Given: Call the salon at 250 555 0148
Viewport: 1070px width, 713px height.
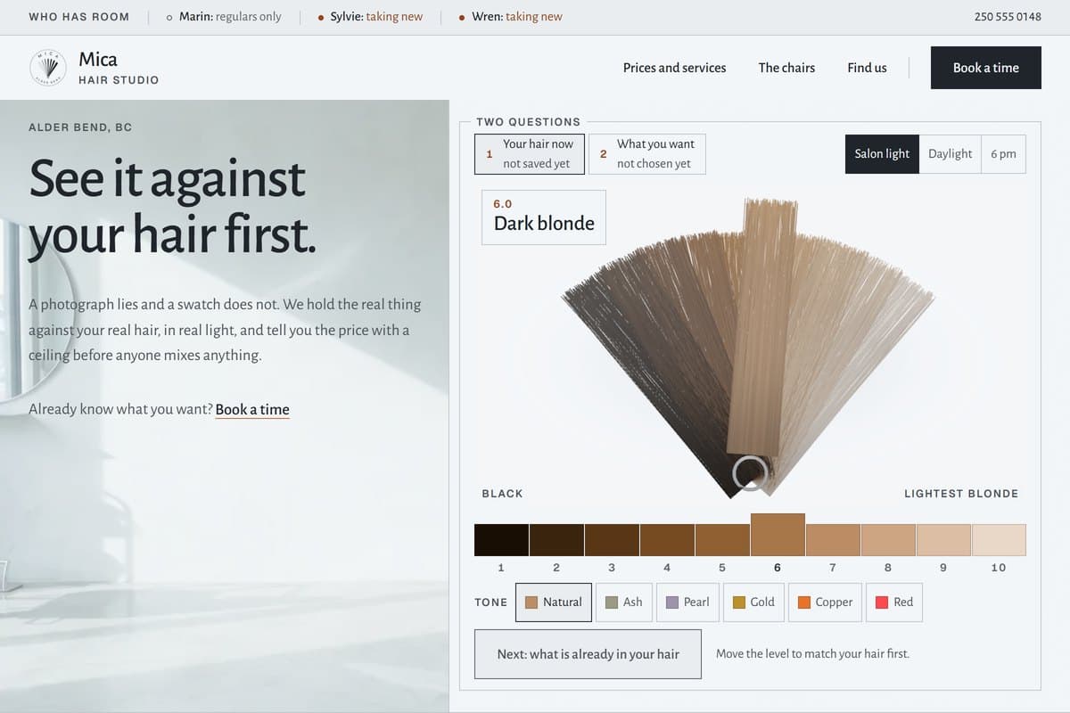Looking at the screenshot, I should pos(1008,17).
